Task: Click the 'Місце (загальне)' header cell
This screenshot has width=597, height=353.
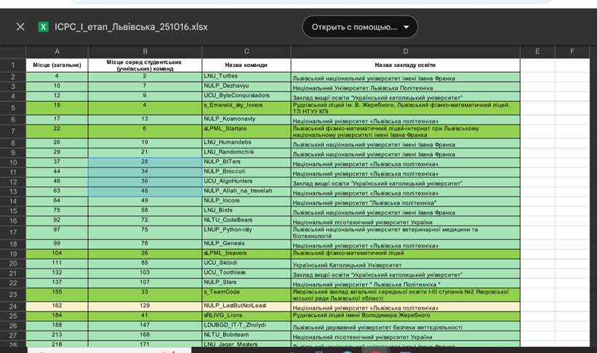Action: [57, 65]
